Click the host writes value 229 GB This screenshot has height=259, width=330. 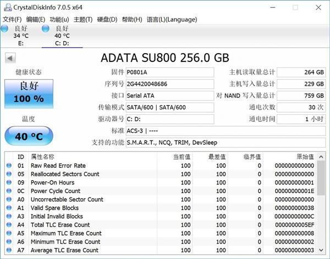301,84
